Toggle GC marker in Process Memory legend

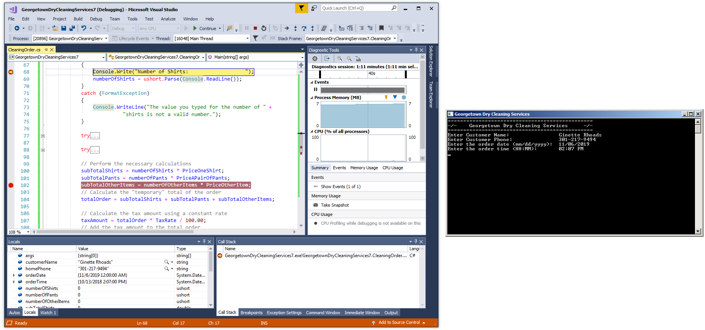click(386, 98)
